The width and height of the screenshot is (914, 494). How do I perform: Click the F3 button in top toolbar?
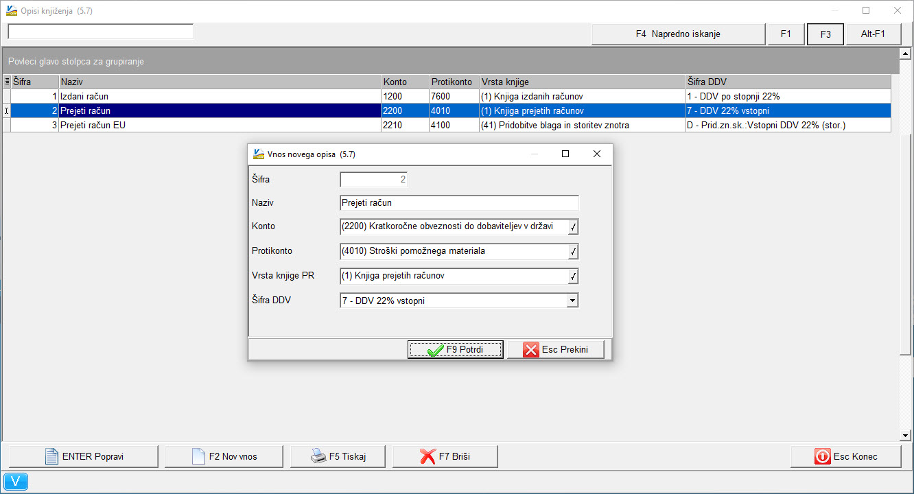tap(825, 34)
